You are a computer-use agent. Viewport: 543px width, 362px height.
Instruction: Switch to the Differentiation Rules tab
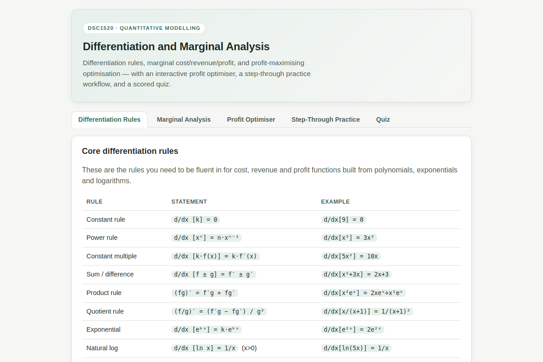(110, 119)
